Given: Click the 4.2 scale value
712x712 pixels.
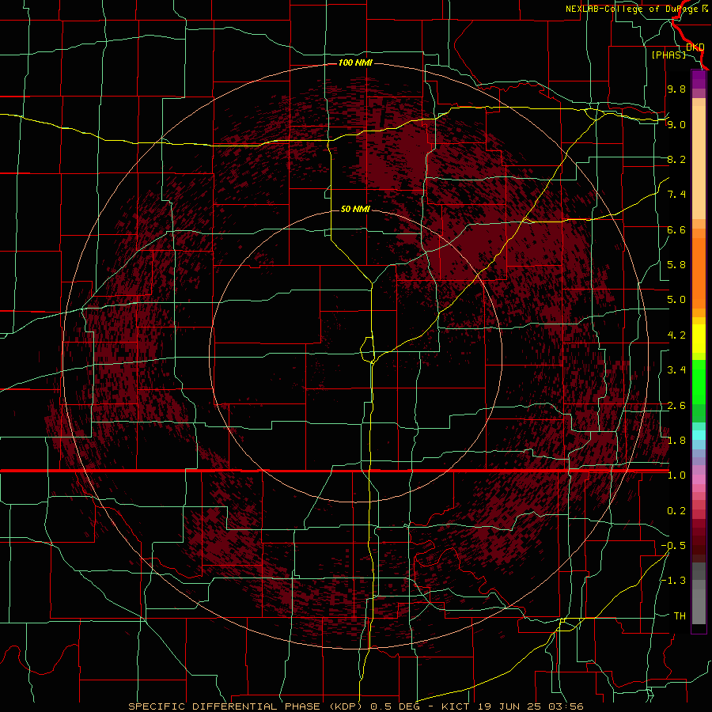Looking at the screenshot, I should tap(676, 335).
